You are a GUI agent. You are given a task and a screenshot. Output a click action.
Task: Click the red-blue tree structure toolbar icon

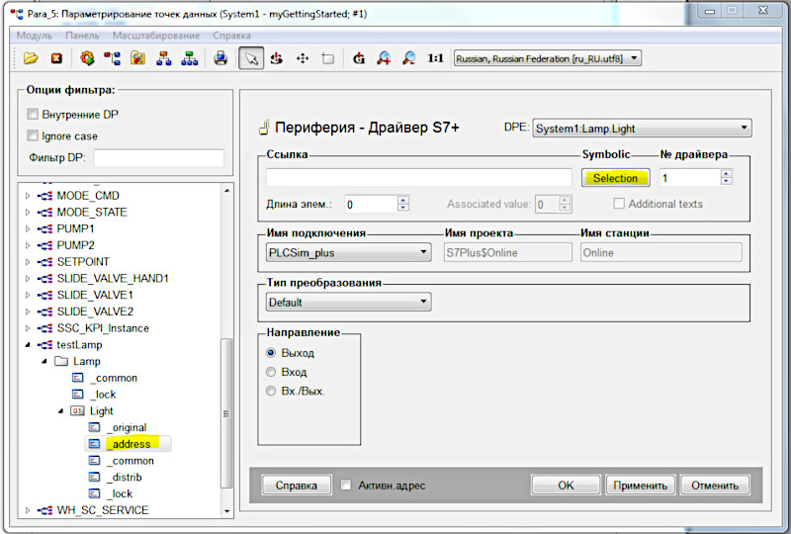click(113, 58)
